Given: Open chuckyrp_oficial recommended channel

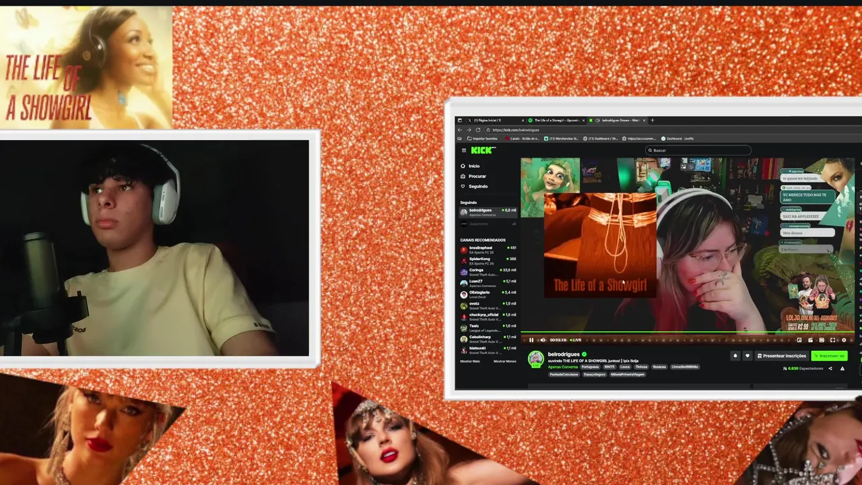Looking at the screenshot, I should (488, 317).
